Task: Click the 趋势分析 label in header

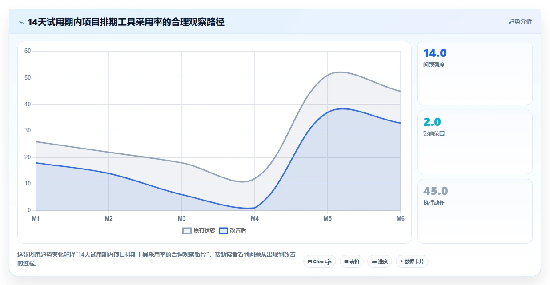Action: [x=520, y=21]
